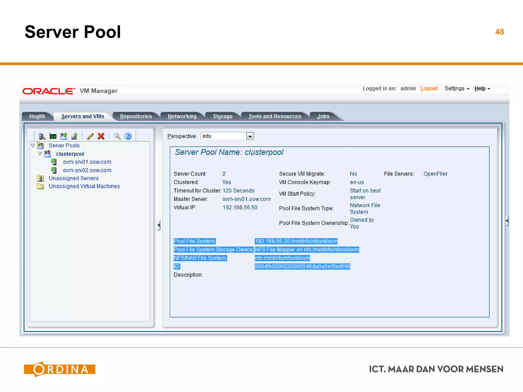Click the Create Virtual Machine icon

tap(75, 136)
